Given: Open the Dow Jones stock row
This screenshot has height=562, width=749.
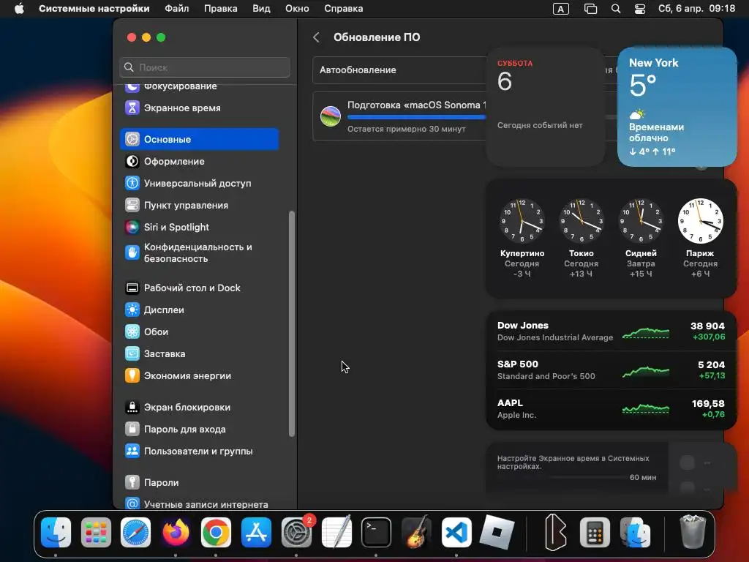Looking at the screenshot, I should pyautogui.click(x=611, y=331).
